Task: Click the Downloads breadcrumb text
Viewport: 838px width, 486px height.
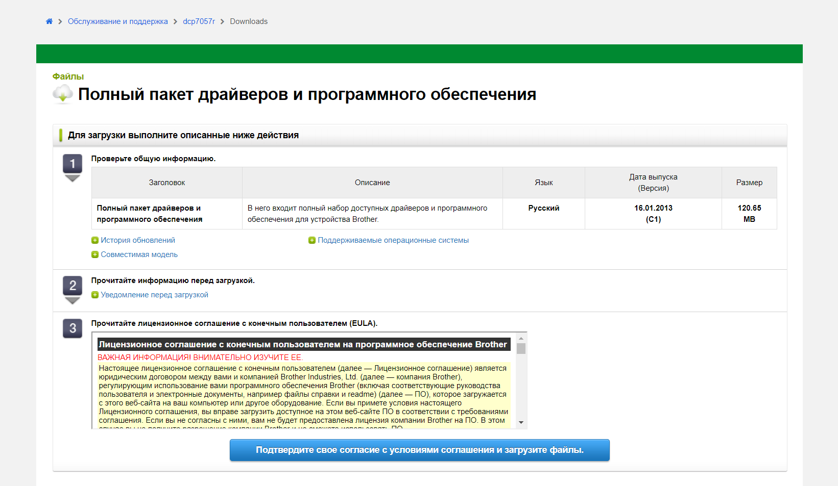Action: click(249, 21)
